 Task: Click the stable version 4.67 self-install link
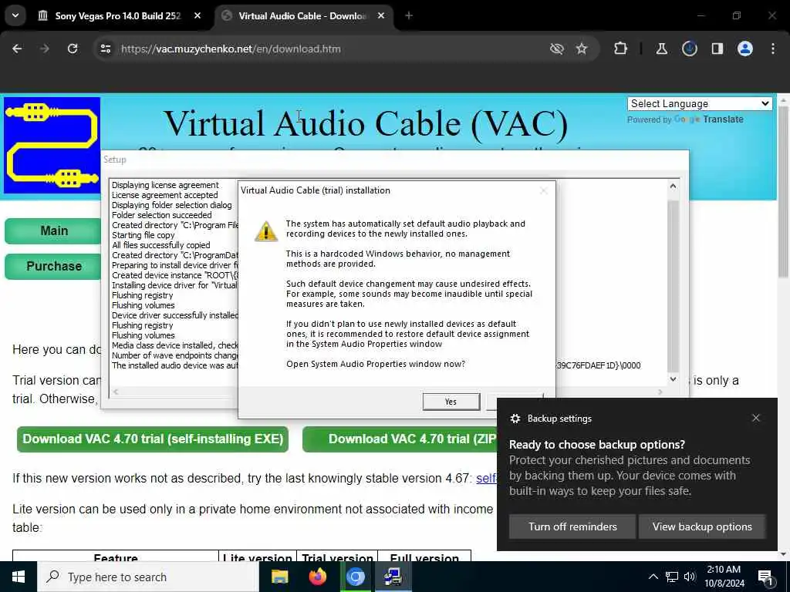(x=486, y=478)
